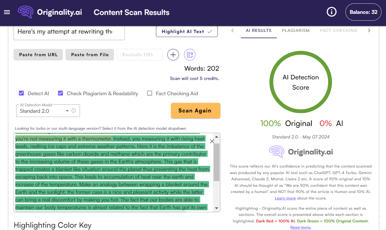The height and width of the screenshot is (230, 386).
Task: Expand the AI Detection Model dropdown
Action: tap(67, 111)
